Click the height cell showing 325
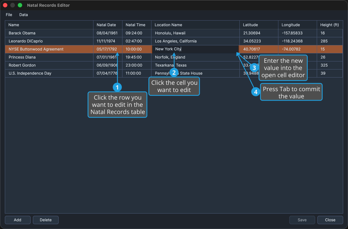Screen dimensions: 348x229 coord(330,65)
